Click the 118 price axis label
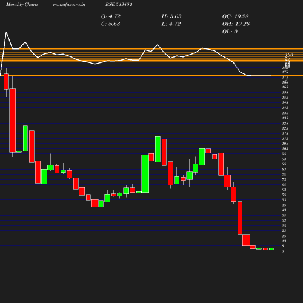 285,133
